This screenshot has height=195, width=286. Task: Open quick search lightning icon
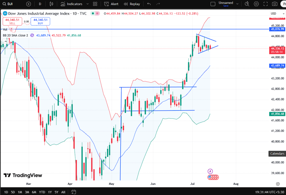tap(247, 4)
